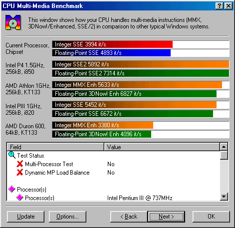Click the Integer SSE 5452 it/s bar
The height and width of the screenshot is (228, 235).
134,105
